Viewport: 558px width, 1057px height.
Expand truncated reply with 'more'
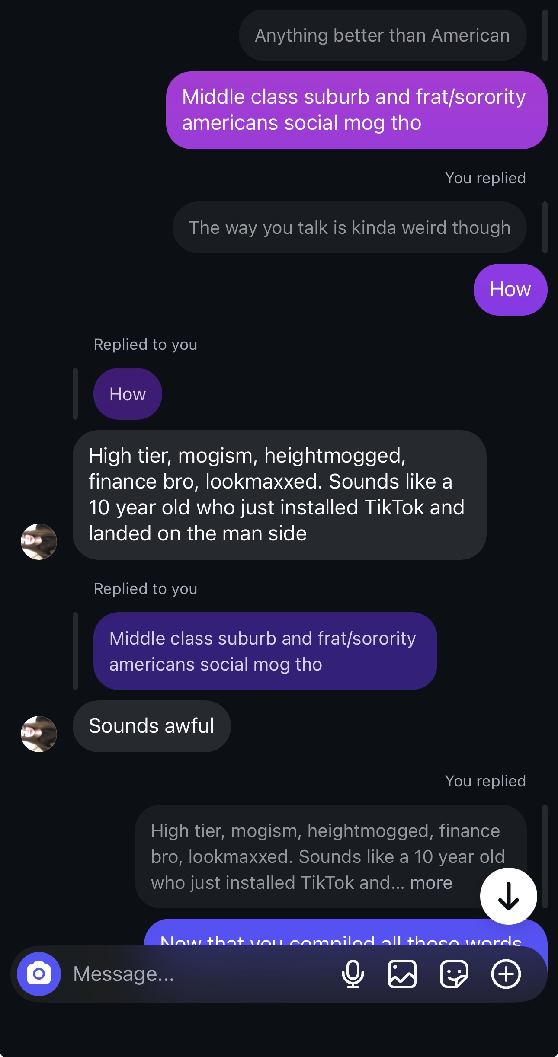(x=431, y=883)
